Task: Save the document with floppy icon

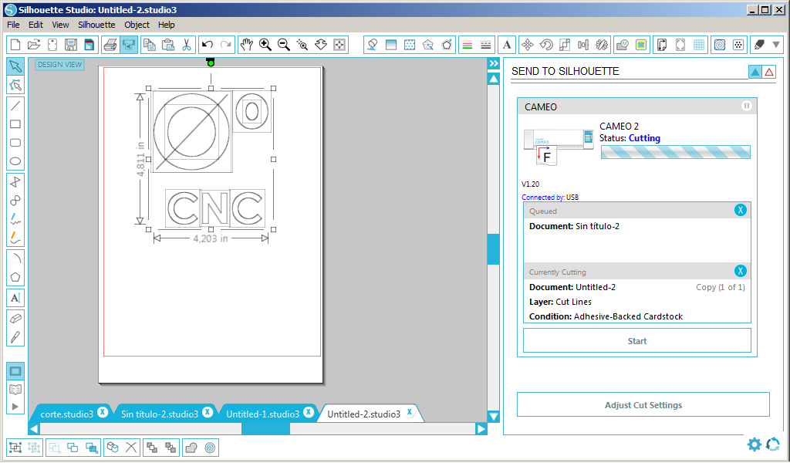Action: coord(71,45)
